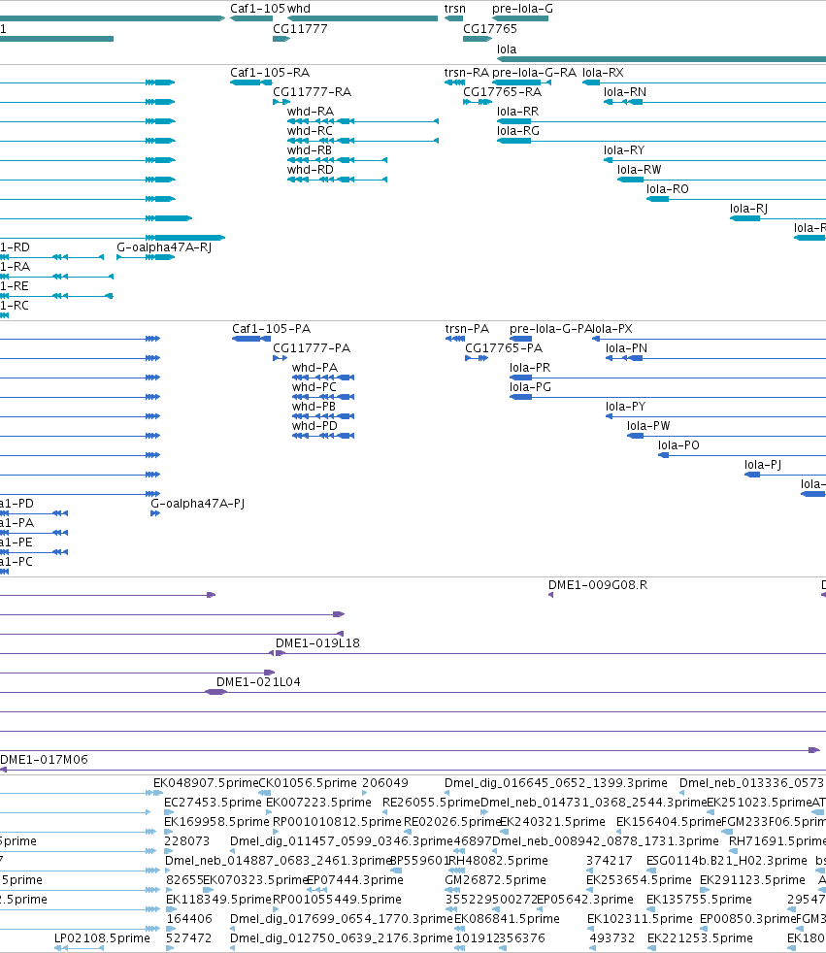Open the G-oalpha47A-RJ transcript label
826x953 pixels.
164,247
